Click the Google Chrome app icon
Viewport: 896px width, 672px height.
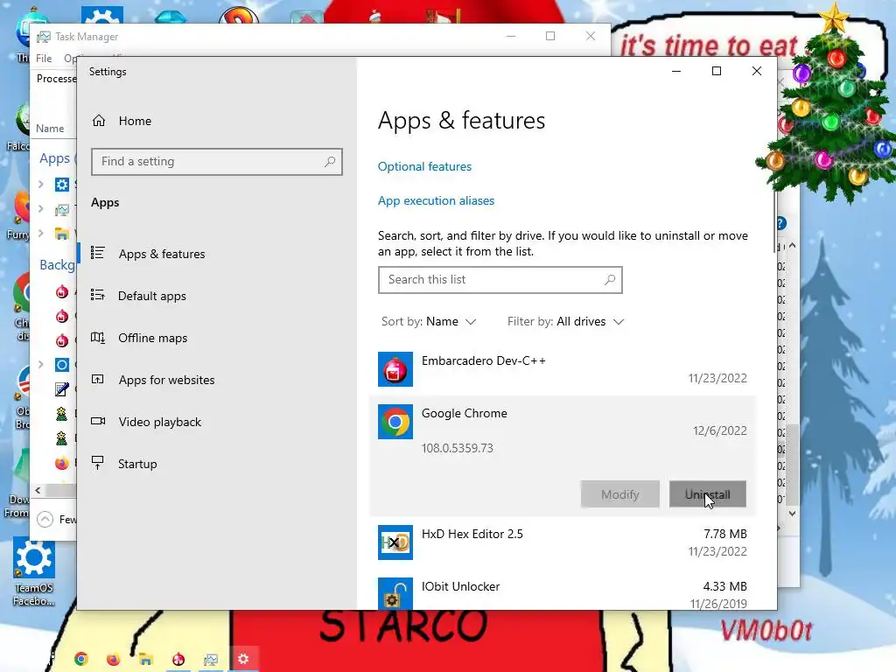tap(395, 422)
